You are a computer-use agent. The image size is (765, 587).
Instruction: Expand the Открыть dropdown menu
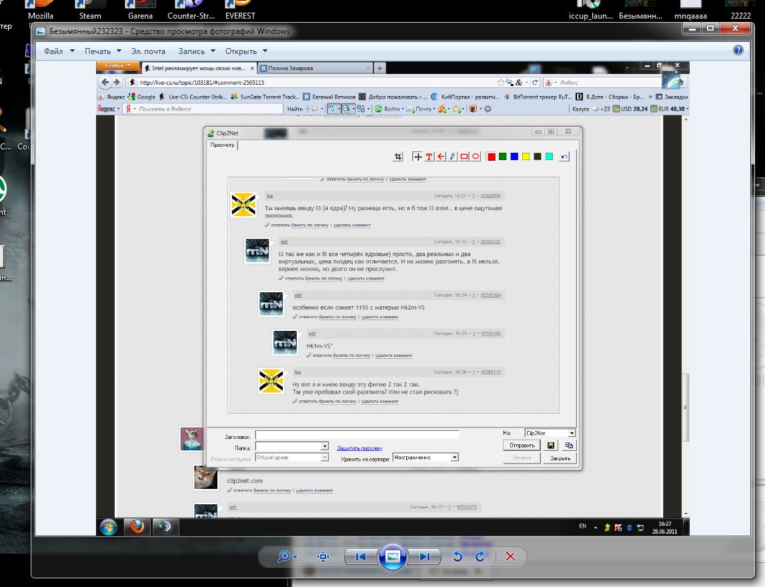(x=246, y=51)
